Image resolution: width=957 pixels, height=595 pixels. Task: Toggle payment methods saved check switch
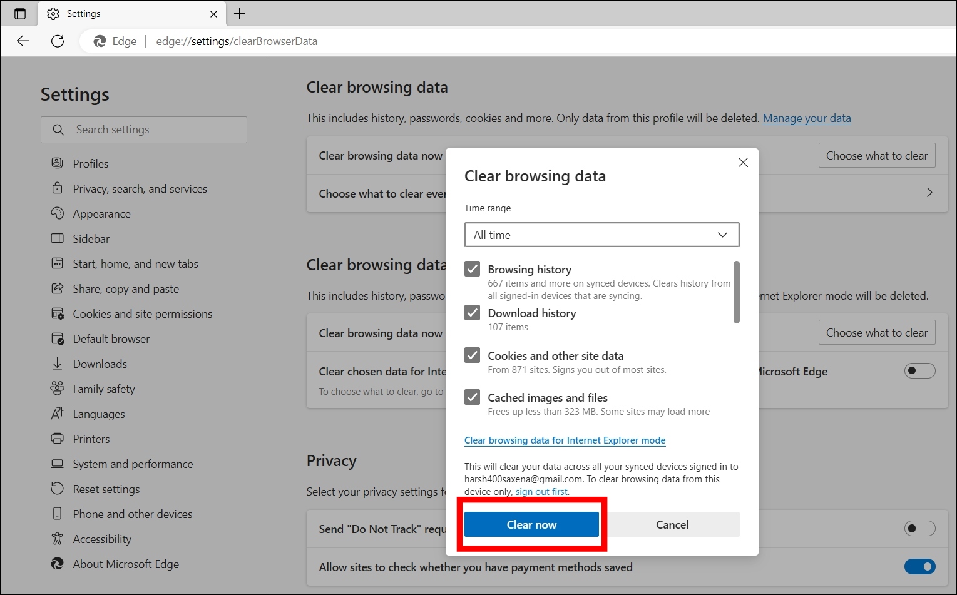pos(919,567)
